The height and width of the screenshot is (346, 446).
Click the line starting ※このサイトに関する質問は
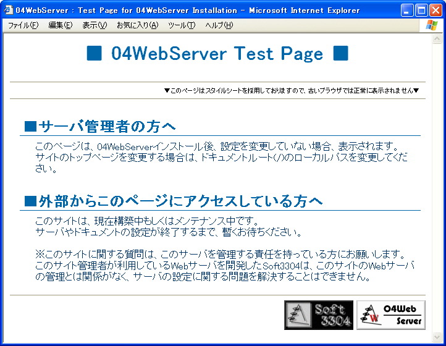pyautogui.click(x=221, y=254)
